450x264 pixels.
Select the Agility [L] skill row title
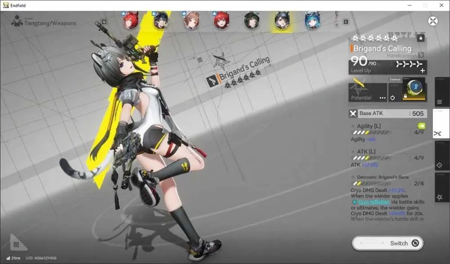click(x=369, y=126)
